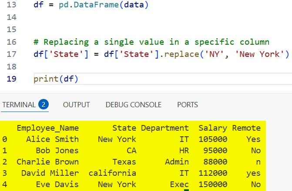Click the terminal badge showing 2
Image resolution: width=292 pixels, height=191 pixels.
click(x=44, y=105)
